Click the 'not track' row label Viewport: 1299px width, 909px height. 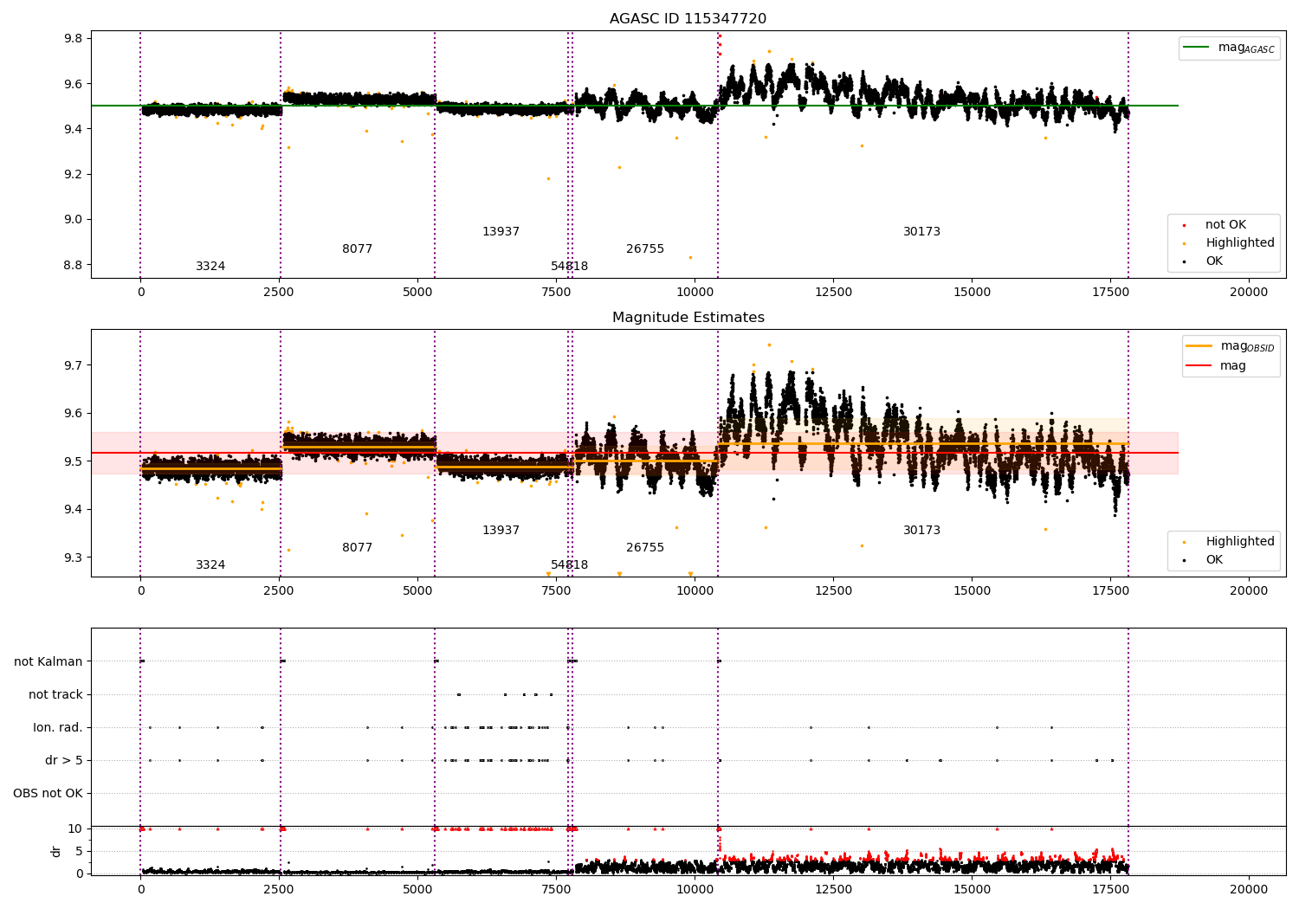(55, 695)
